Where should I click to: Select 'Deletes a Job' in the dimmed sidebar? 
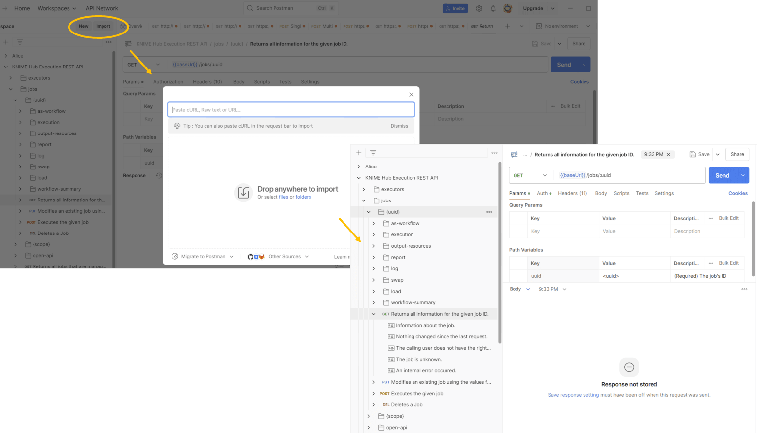[53, 233]
